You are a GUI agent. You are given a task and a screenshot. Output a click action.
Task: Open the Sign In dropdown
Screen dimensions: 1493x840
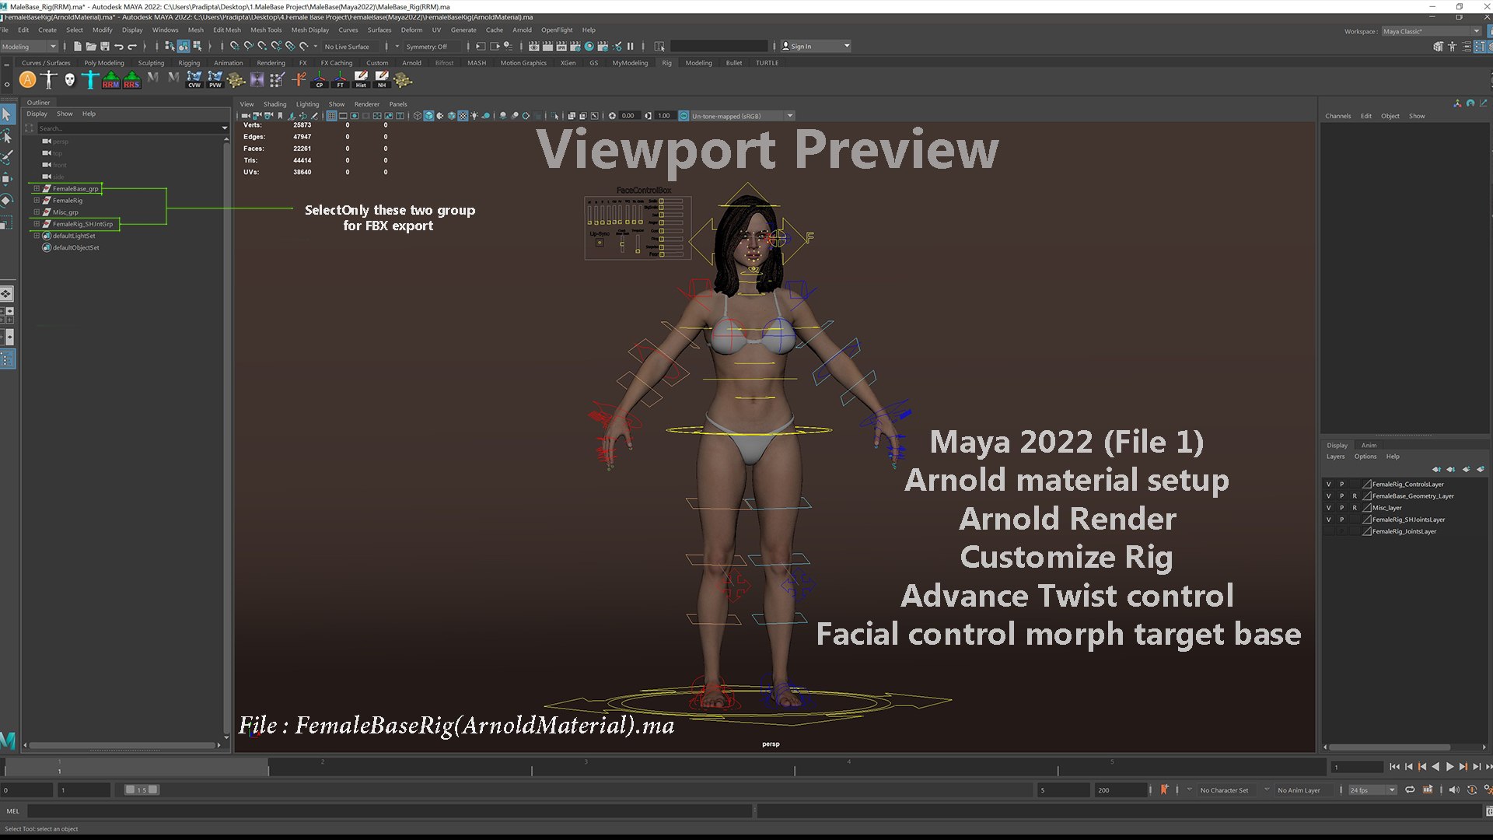tap(816, 47)
